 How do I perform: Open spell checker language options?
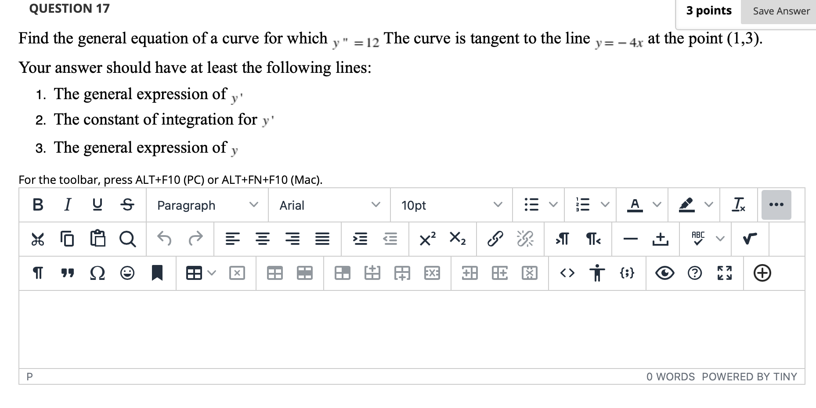(x=720, y=239)
